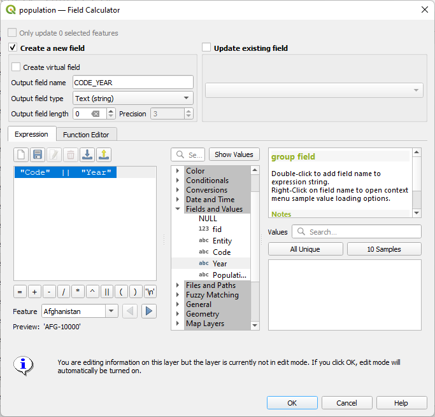435x417 pixels.
Task: Go to the previous feature preview arrow
Action: coord(130,311)
